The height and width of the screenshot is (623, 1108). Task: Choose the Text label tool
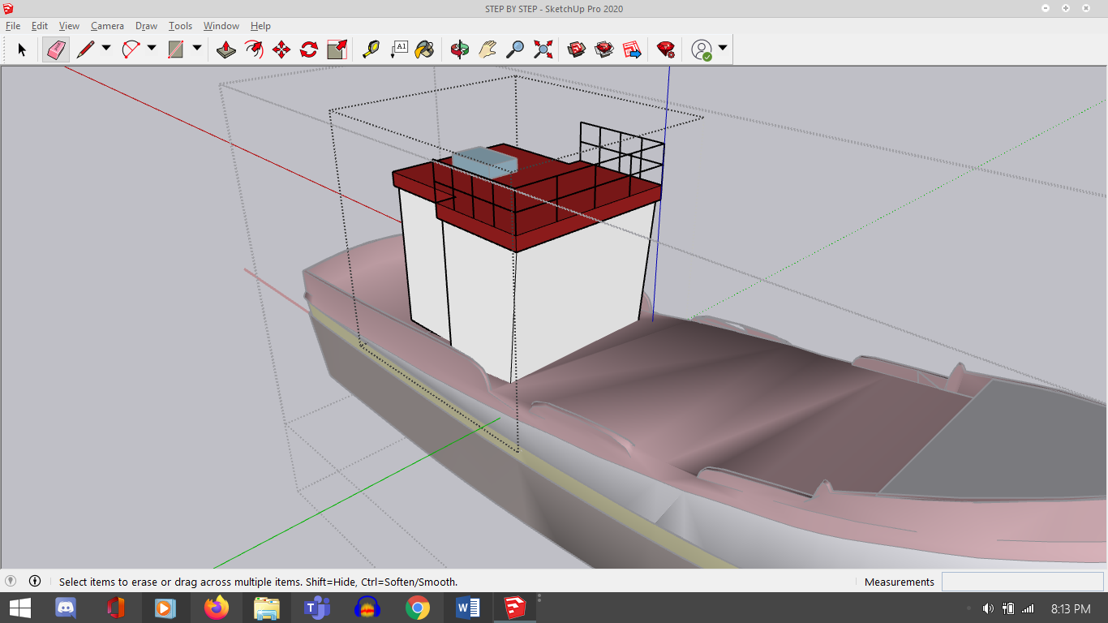398,49
